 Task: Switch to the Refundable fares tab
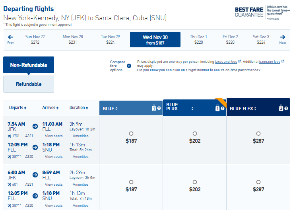29,84
